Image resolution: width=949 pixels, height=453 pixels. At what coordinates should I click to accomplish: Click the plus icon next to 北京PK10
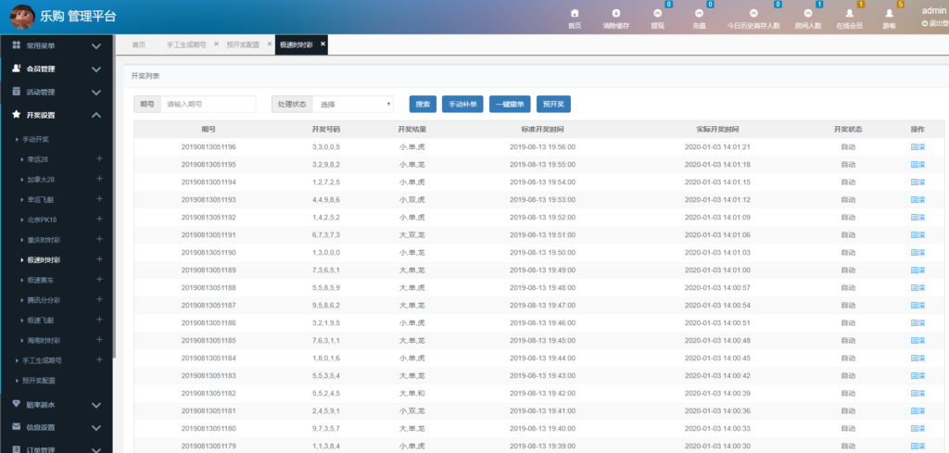(x=99, y=219)
